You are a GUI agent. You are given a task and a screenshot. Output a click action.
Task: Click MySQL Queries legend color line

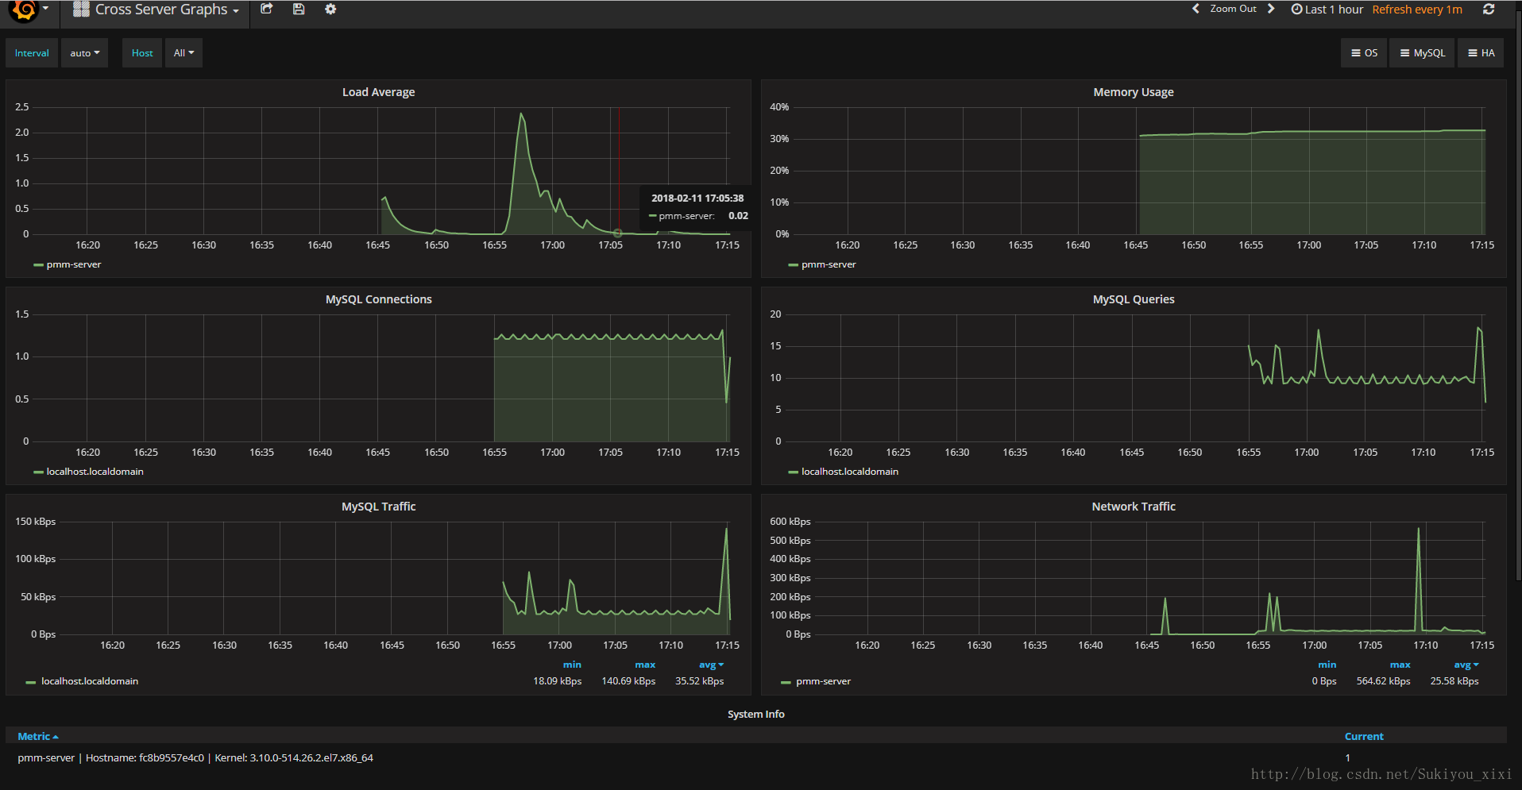(x=793, y=472)
